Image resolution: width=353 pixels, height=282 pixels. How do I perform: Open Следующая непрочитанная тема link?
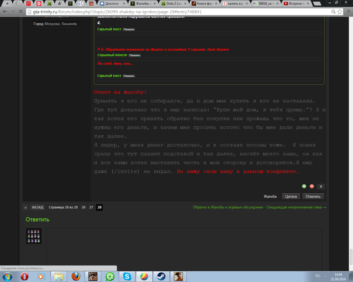click(x=296, y=207)
